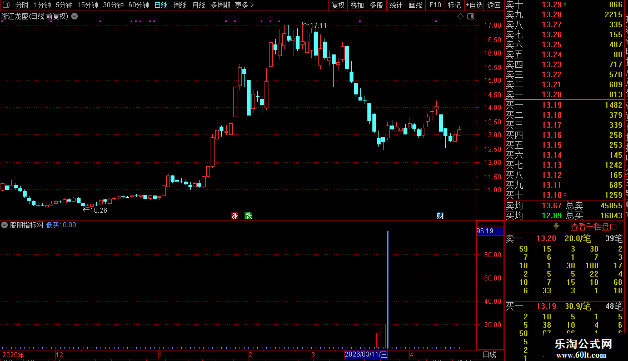The width and height of the screenshot is (628, 361).
Task: Click the 卖均 13.67 average row
Action: (534, 205)
